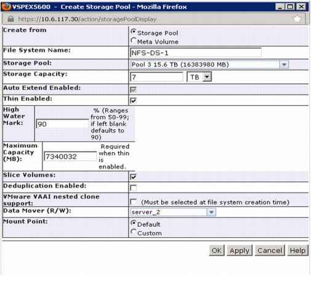Open the TB capacity unit dropdown

point(199,77)
